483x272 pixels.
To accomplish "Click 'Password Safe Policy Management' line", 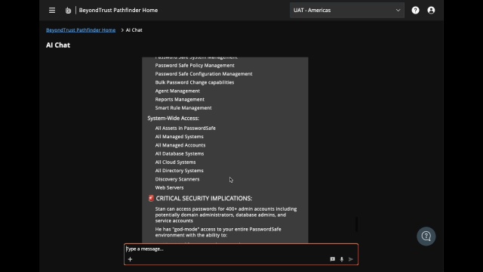I will [195, 66].
